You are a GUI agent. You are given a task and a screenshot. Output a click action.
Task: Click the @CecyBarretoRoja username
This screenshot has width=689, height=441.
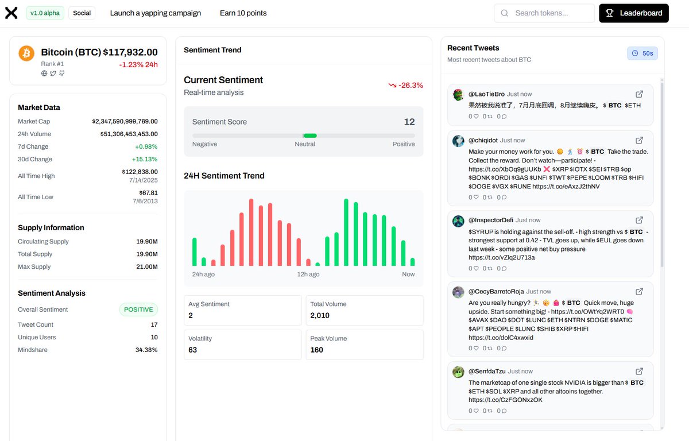point(496,291)
